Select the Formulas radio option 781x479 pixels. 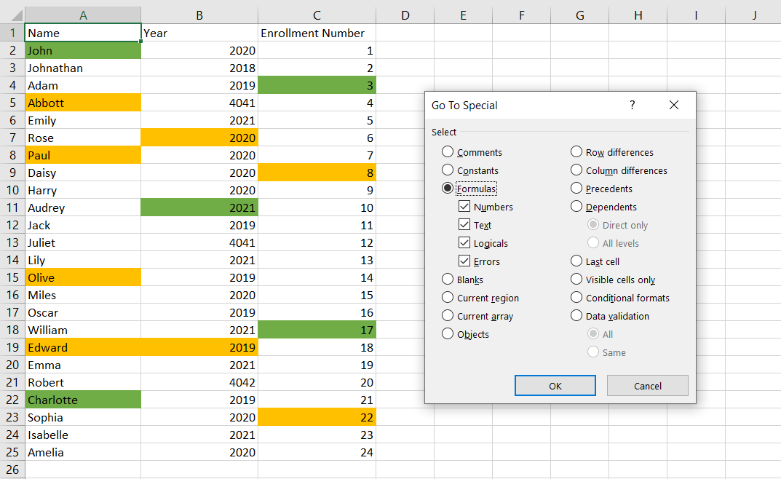[x=469, y=189]
